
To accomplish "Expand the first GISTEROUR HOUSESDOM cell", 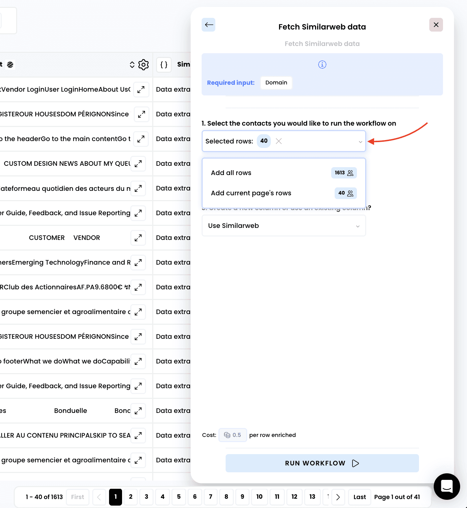I will 141,114.
